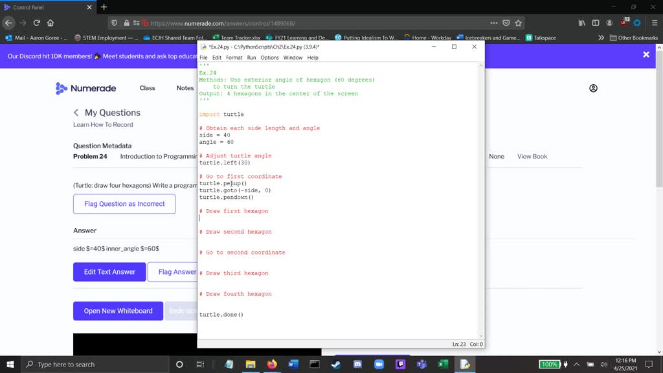
Task: Open the volume control in system tray
Action: click(x=603, y=365)
